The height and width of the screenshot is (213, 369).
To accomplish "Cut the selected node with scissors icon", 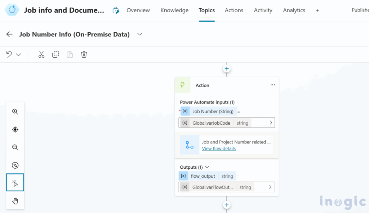I will (x=41, y=54).
